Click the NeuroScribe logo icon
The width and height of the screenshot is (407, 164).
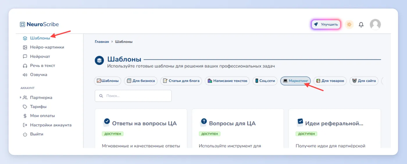coord(22,24)
